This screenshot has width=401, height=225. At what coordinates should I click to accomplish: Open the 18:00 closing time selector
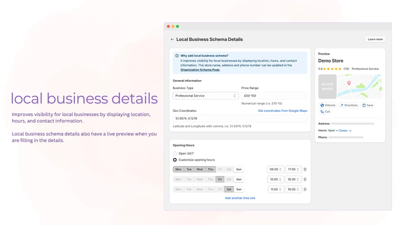coord(293,179)
